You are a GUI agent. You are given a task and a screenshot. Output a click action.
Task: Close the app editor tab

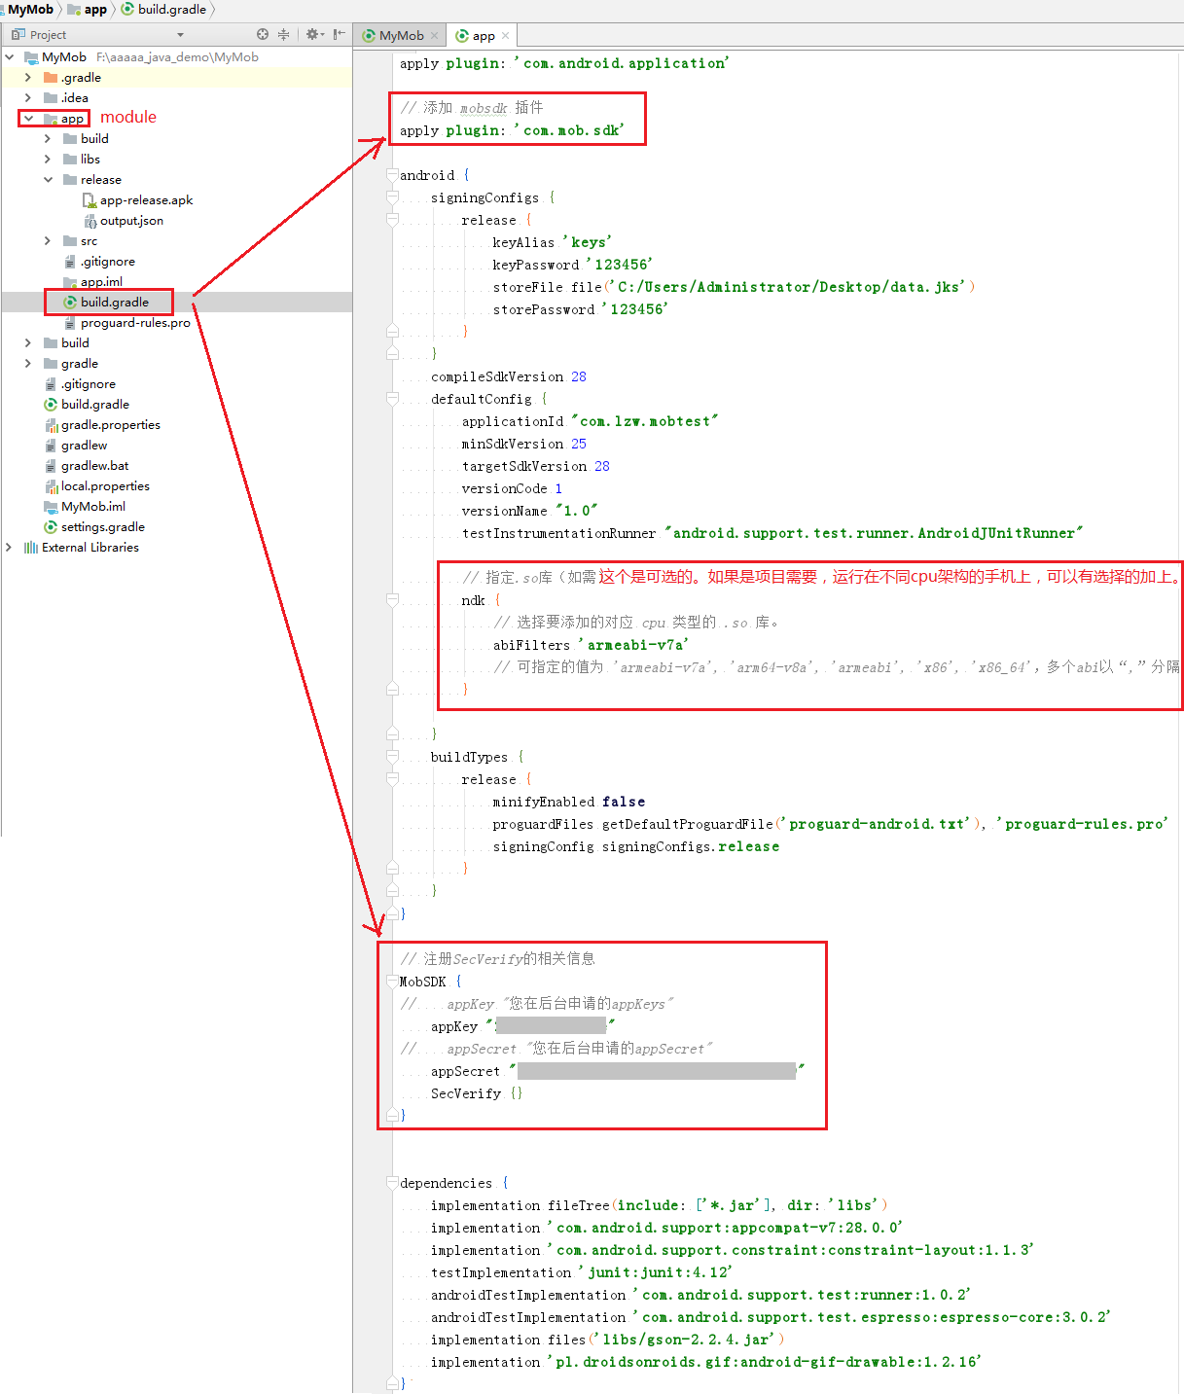click(x=505, y=36)
